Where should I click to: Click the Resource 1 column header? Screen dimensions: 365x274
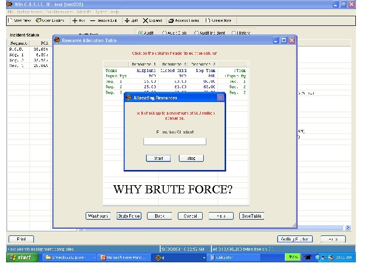coord(143,64)
